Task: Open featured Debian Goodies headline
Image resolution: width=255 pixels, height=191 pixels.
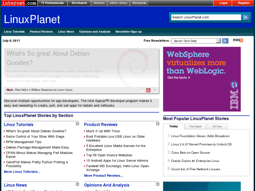Action: (x=48, y=58)
